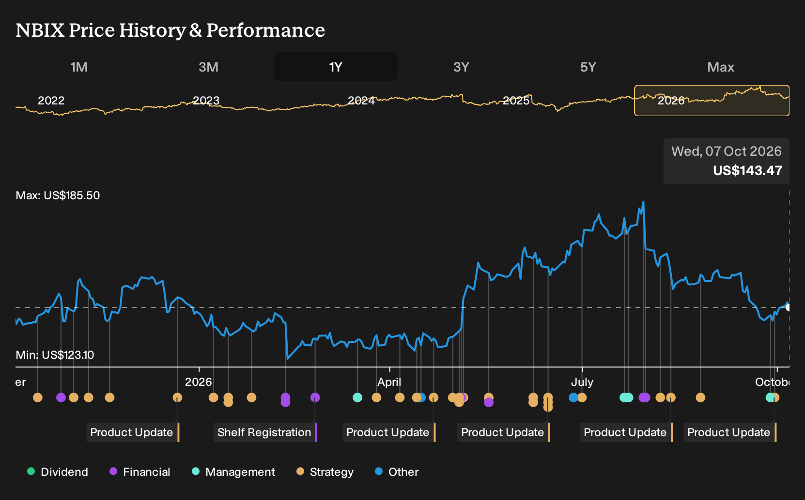Select the 5Y time range
This screenshot has width=805, height=500.
(588, 67)
